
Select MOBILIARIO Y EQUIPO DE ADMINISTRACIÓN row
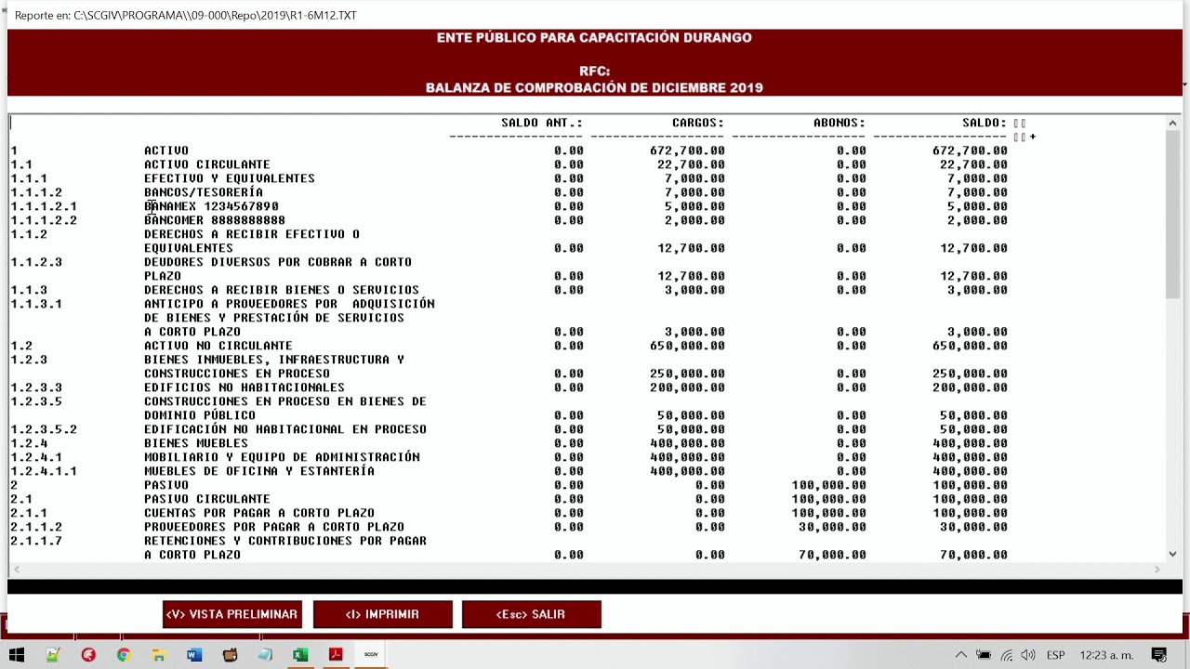click(282, 457)
